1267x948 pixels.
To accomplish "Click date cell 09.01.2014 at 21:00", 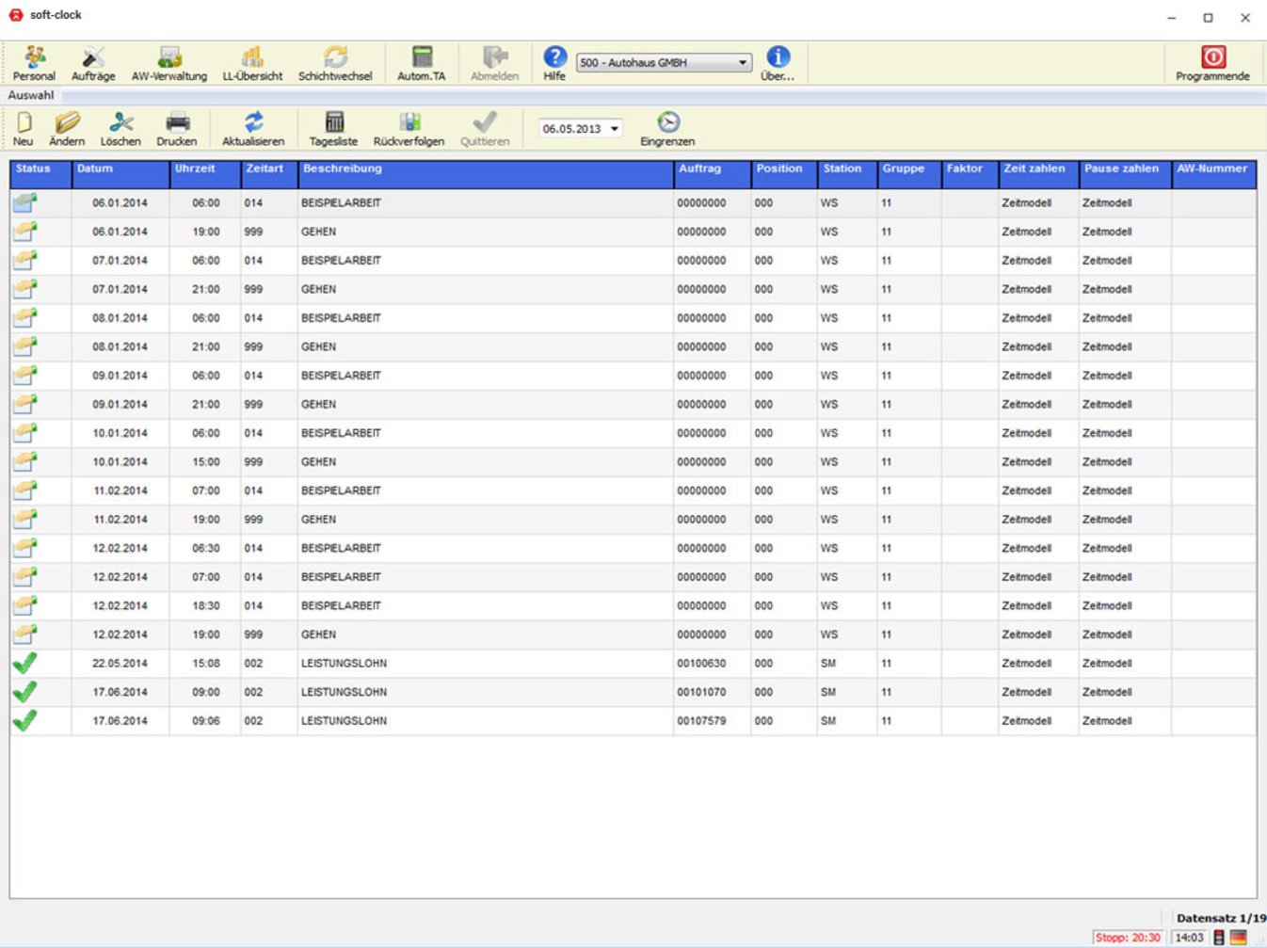I will (x=120, y=404).
